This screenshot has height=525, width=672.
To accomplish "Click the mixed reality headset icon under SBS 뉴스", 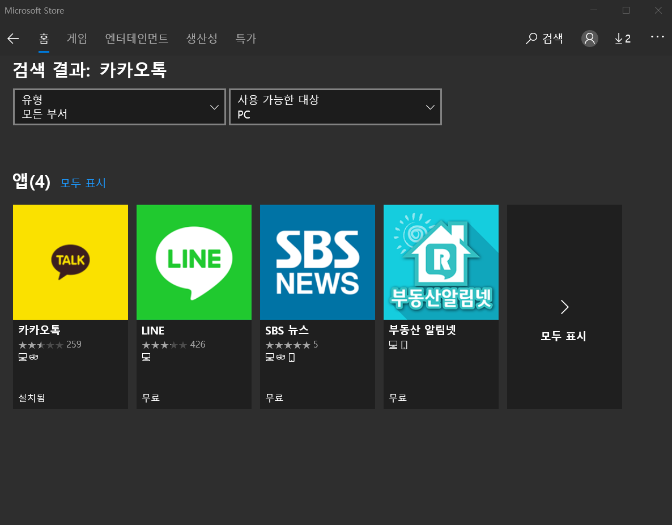I will 280,357.
